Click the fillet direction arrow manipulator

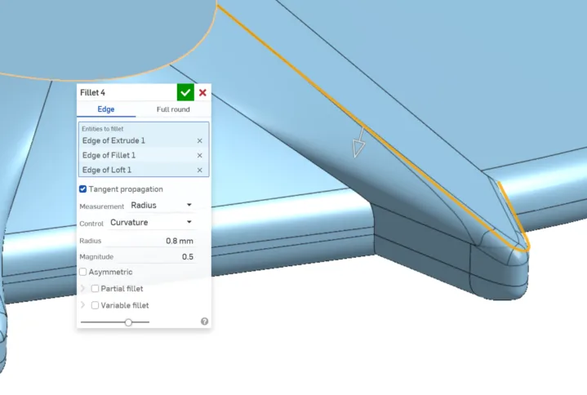[359, 143]
